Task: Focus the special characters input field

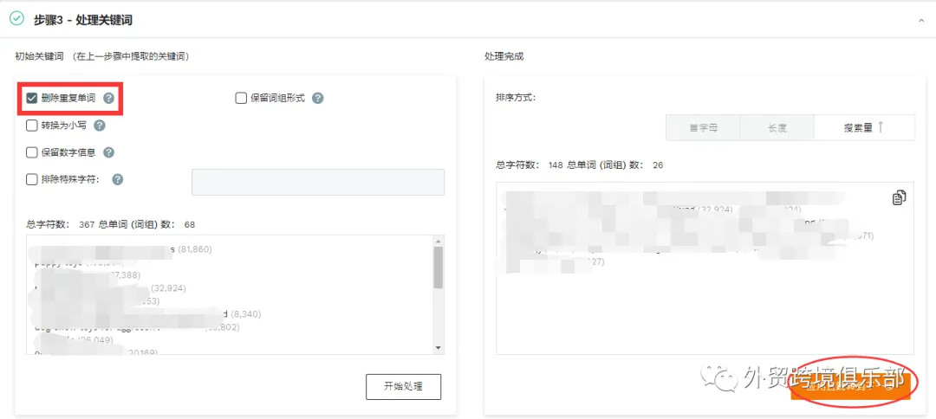Action: tap(318, 182)
